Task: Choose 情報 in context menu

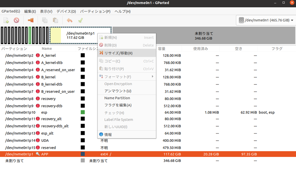Action: [x=127, y=134]
